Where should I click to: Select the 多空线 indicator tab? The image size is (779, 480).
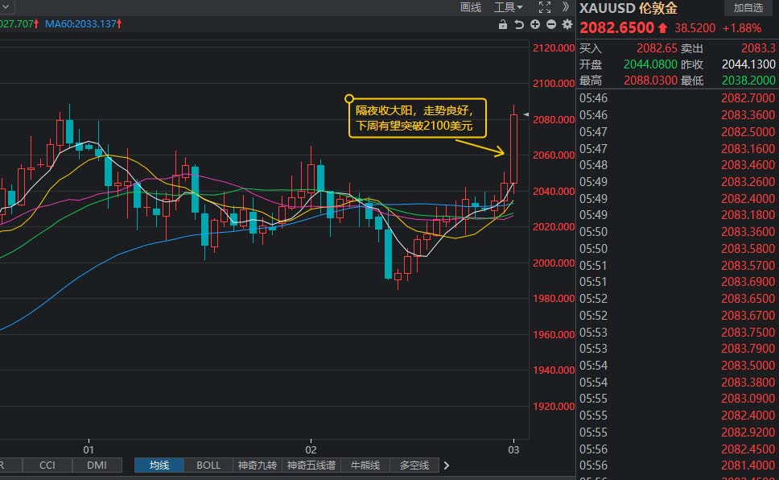click(x=414, y=465)
